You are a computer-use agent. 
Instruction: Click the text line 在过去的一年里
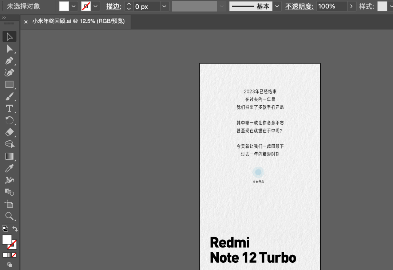coord(260,99)
